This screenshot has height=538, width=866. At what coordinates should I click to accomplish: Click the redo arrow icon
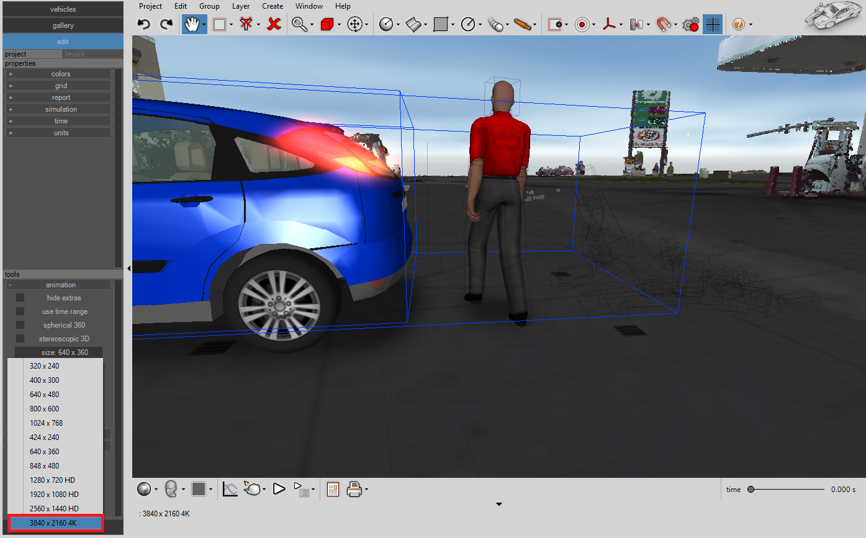tap(166, 24)
